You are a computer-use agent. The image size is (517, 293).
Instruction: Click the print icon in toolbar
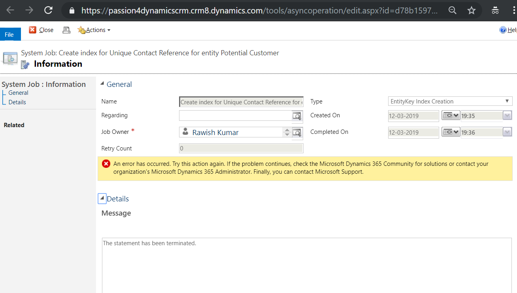point(66,30)
